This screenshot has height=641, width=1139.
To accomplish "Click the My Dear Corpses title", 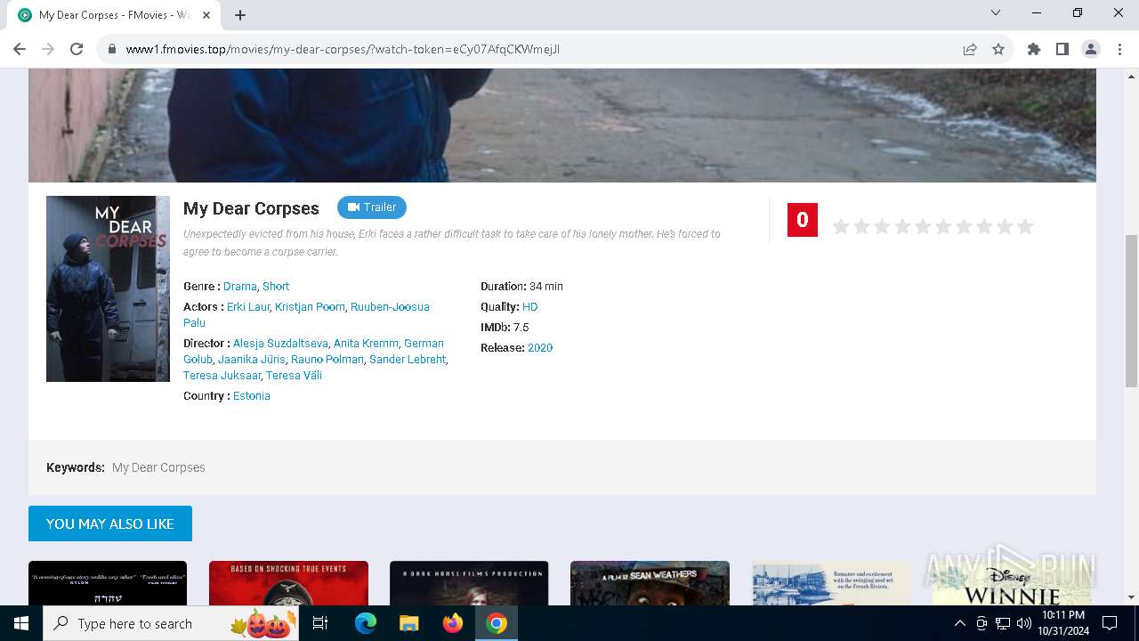I will coord(251,208).
